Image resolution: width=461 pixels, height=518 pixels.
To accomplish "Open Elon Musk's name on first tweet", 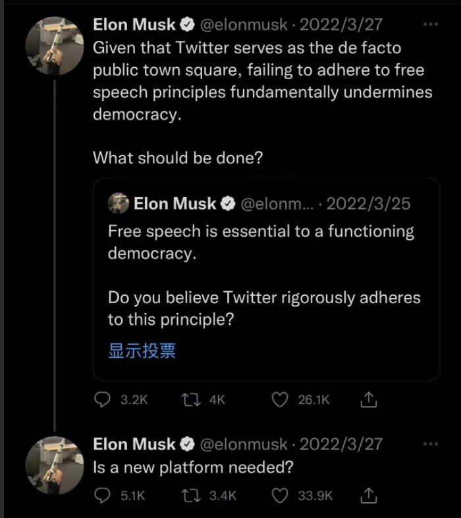I will pyautogui.click(x=135, y=25).
